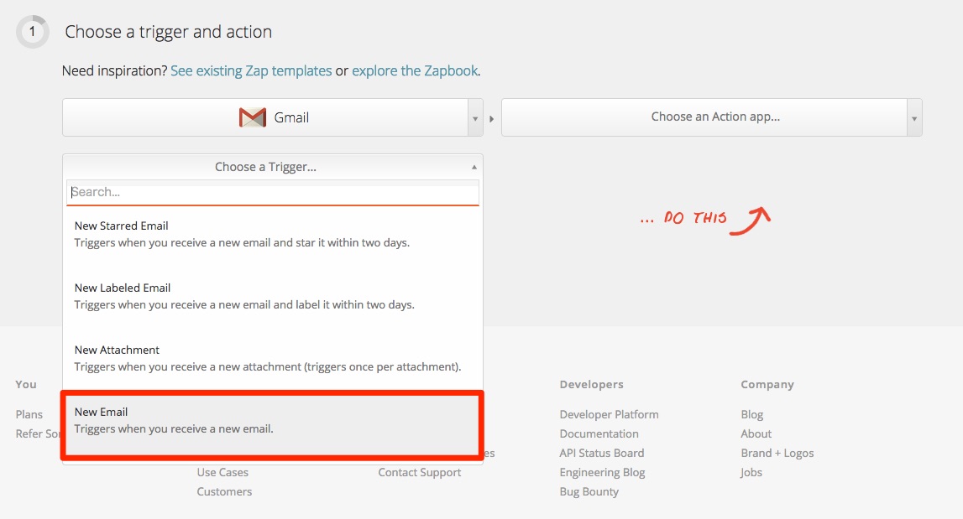This screenshot has width=963, height=519.
Task: Open the Contact Support link
Action: 420,472
